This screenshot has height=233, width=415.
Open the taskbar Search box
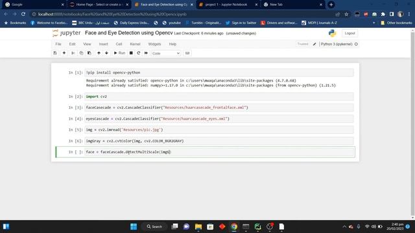[x=154, y=227]
